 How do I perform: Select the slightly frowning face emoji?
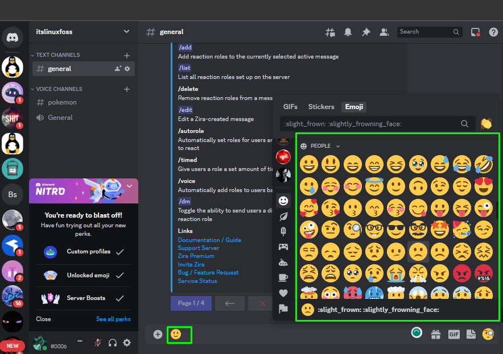418,252
